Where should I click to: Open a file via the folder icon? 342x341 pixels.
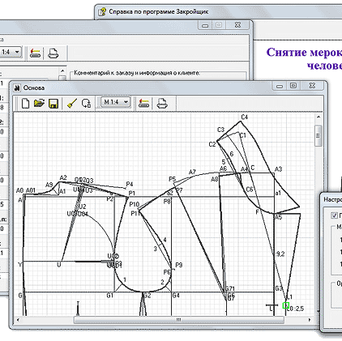tap(39, 104)
